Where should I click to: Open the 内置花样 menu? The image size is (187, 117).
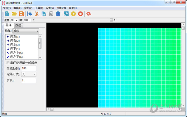point(61,8)
